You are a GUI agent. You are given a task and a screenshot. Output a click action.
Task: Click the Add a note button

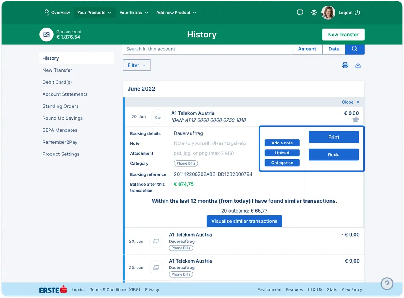(282, 143)
